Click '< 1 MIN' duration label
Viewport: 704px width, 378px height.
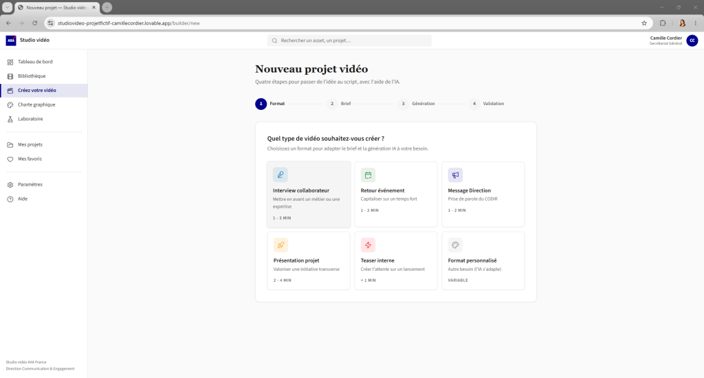tap(368, 280)
